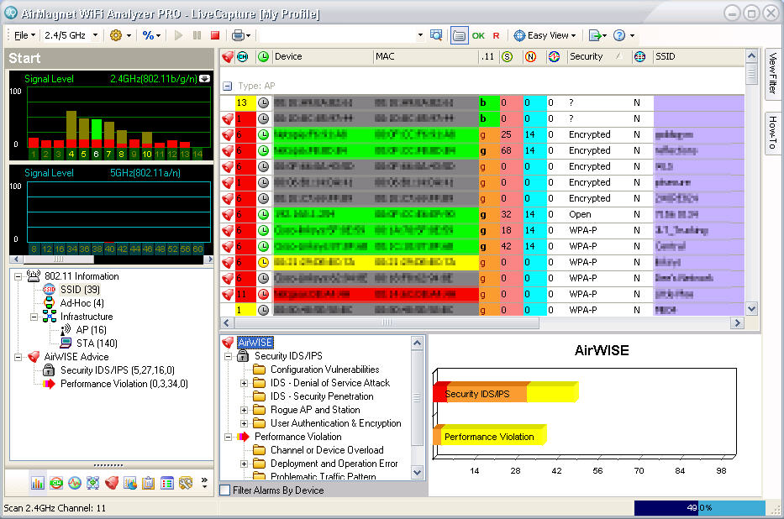Collapse the 802.11 Information tree node
This screenshot has height=519, width=784.
pos(18,276)
